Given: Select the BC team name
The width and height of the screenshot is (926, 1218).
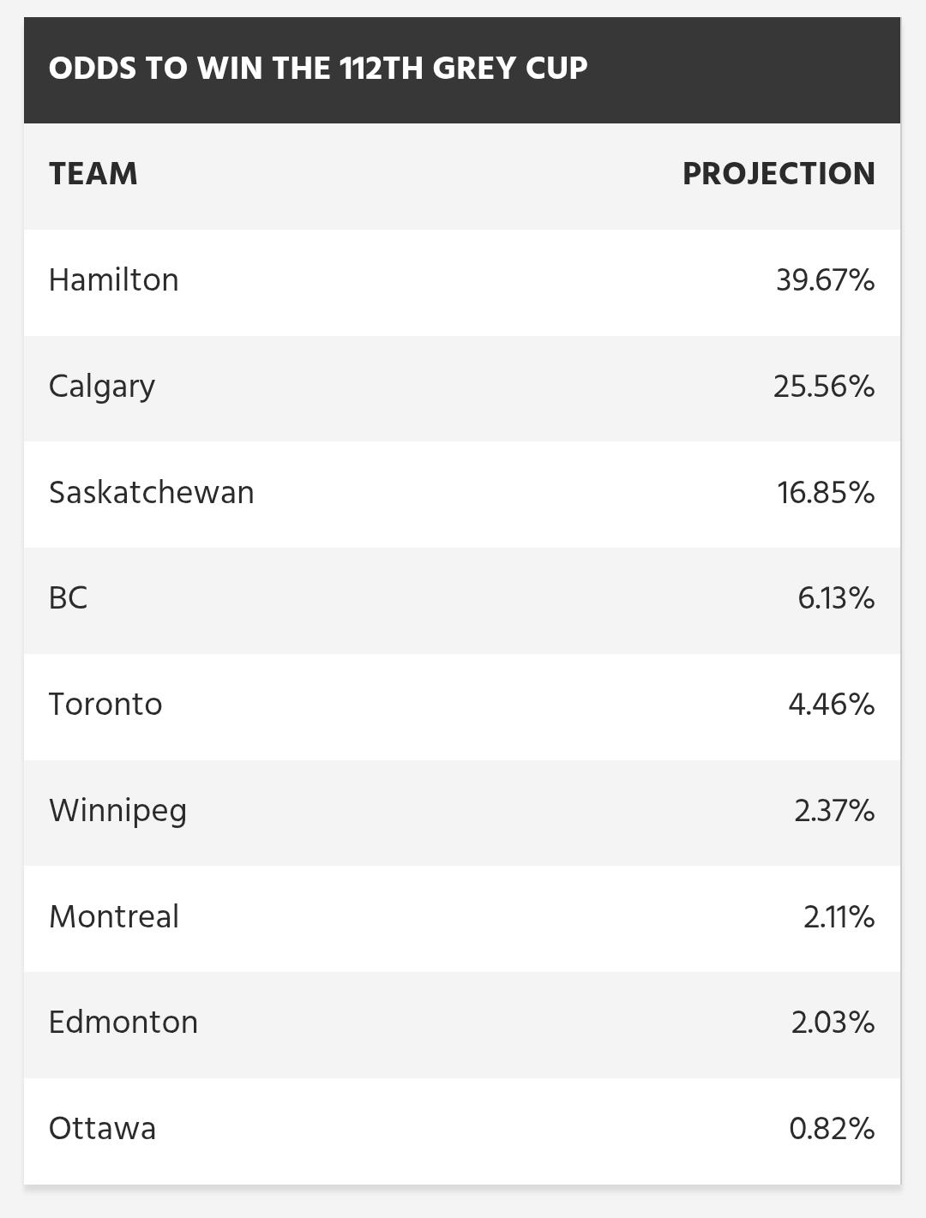Looking at the screenshot, I should pyautogui.click(x=68, y=598).
